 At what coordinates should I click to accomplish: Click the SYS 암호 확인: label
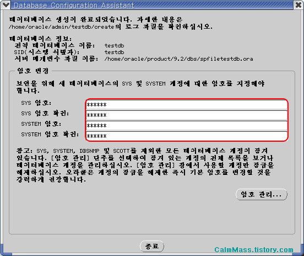(45, 113)
